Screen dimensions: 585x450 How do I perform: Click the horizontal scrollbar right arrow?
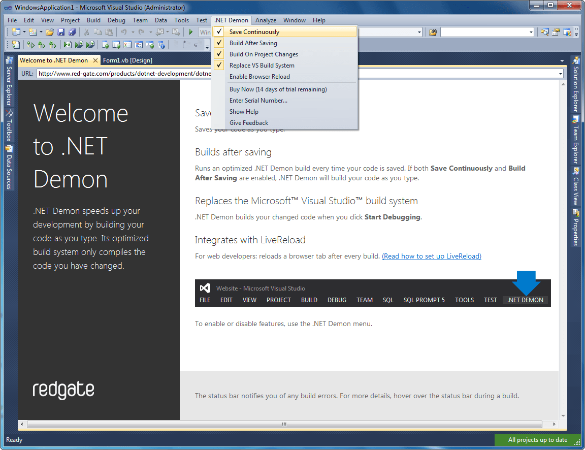(x=554, y=424)
